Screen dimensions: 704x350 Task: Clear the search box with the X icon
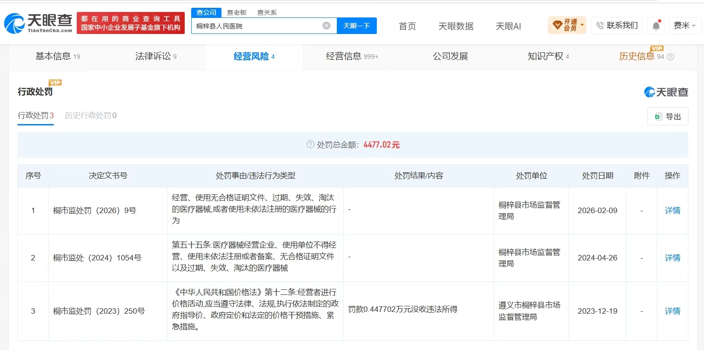point(326,26)
